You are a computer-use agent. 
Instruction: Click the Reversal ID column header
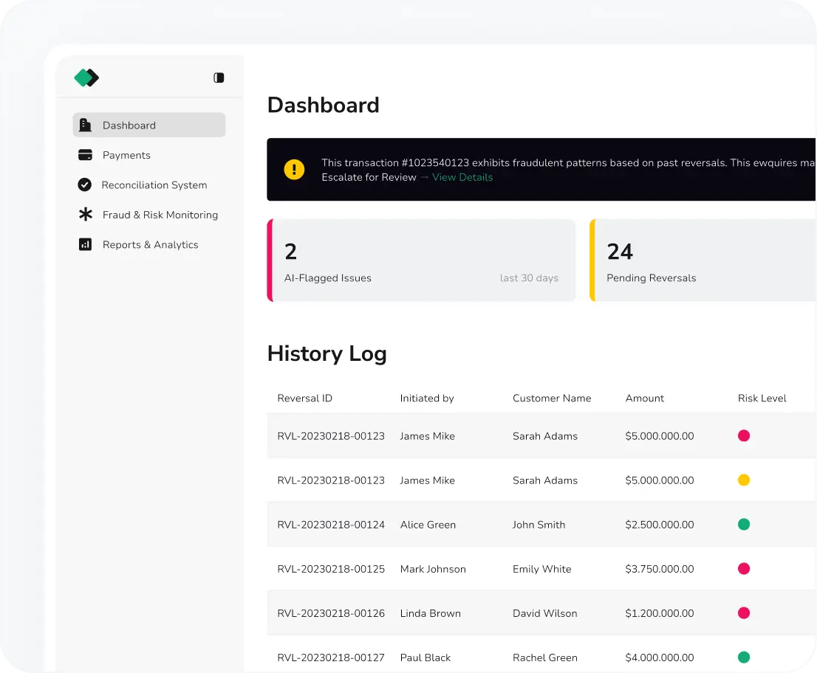pyautogui.click(x=304, y=398)
